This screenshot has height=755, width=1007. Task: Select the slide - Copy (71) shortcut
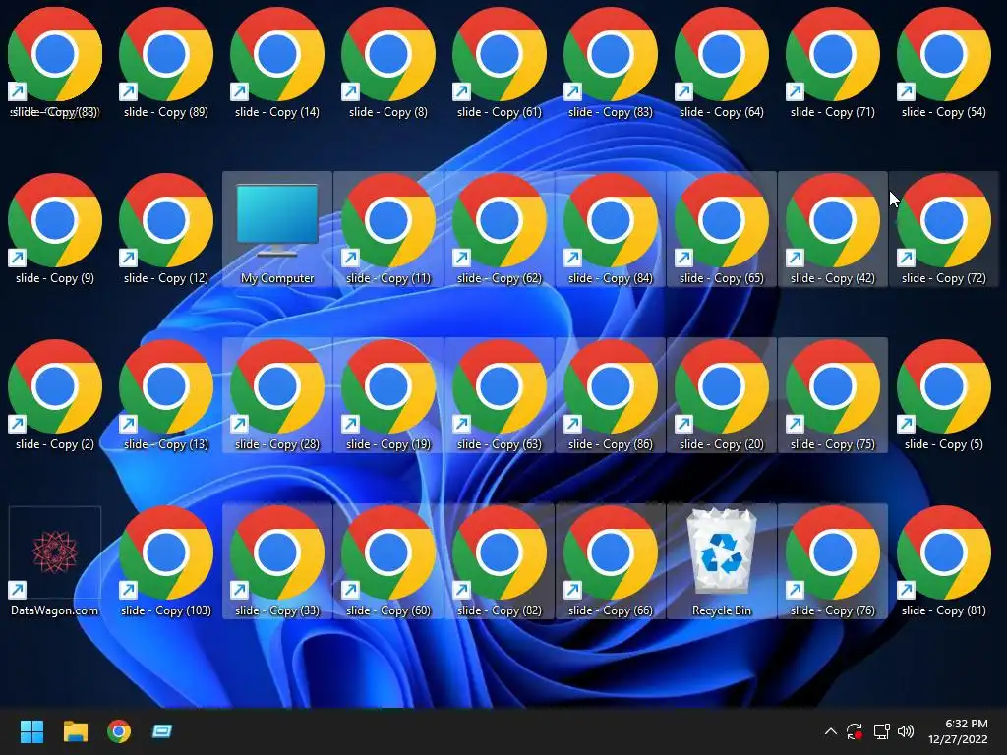832,63
